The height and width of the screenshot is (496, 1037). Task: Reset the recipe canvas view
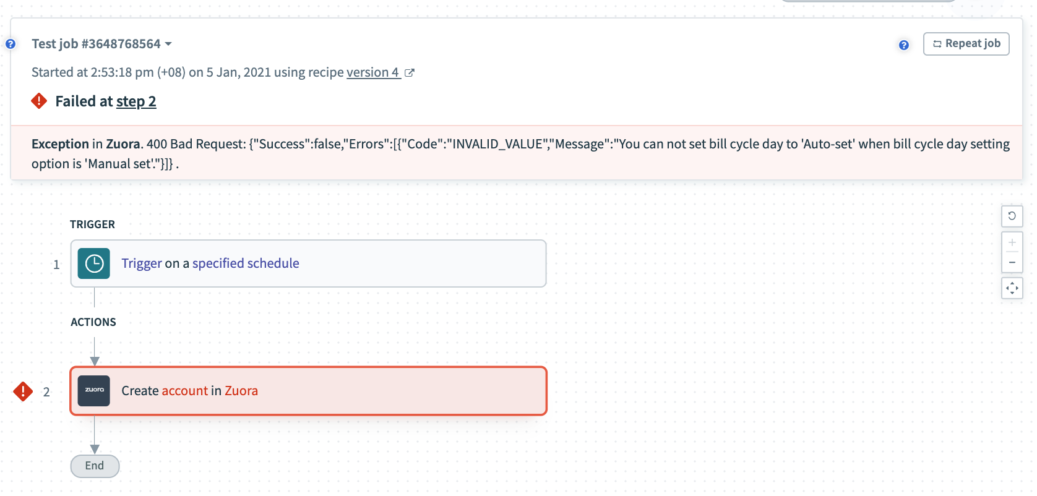1012,216
